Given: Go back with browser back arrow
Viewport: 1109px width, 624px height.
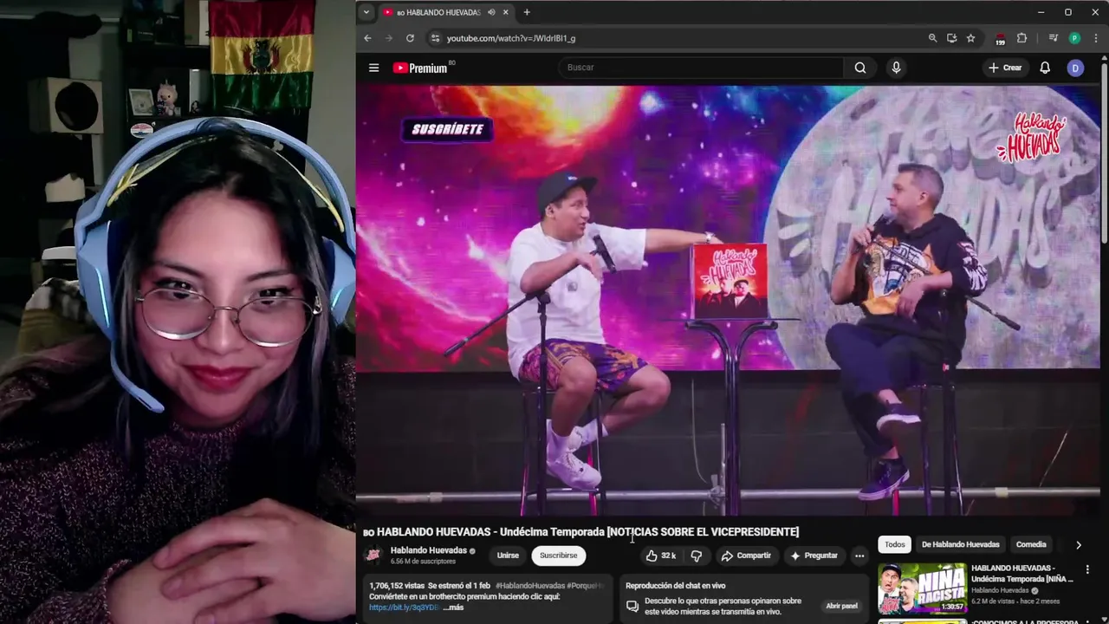Looking at the screenshot, I should (367, 38).
